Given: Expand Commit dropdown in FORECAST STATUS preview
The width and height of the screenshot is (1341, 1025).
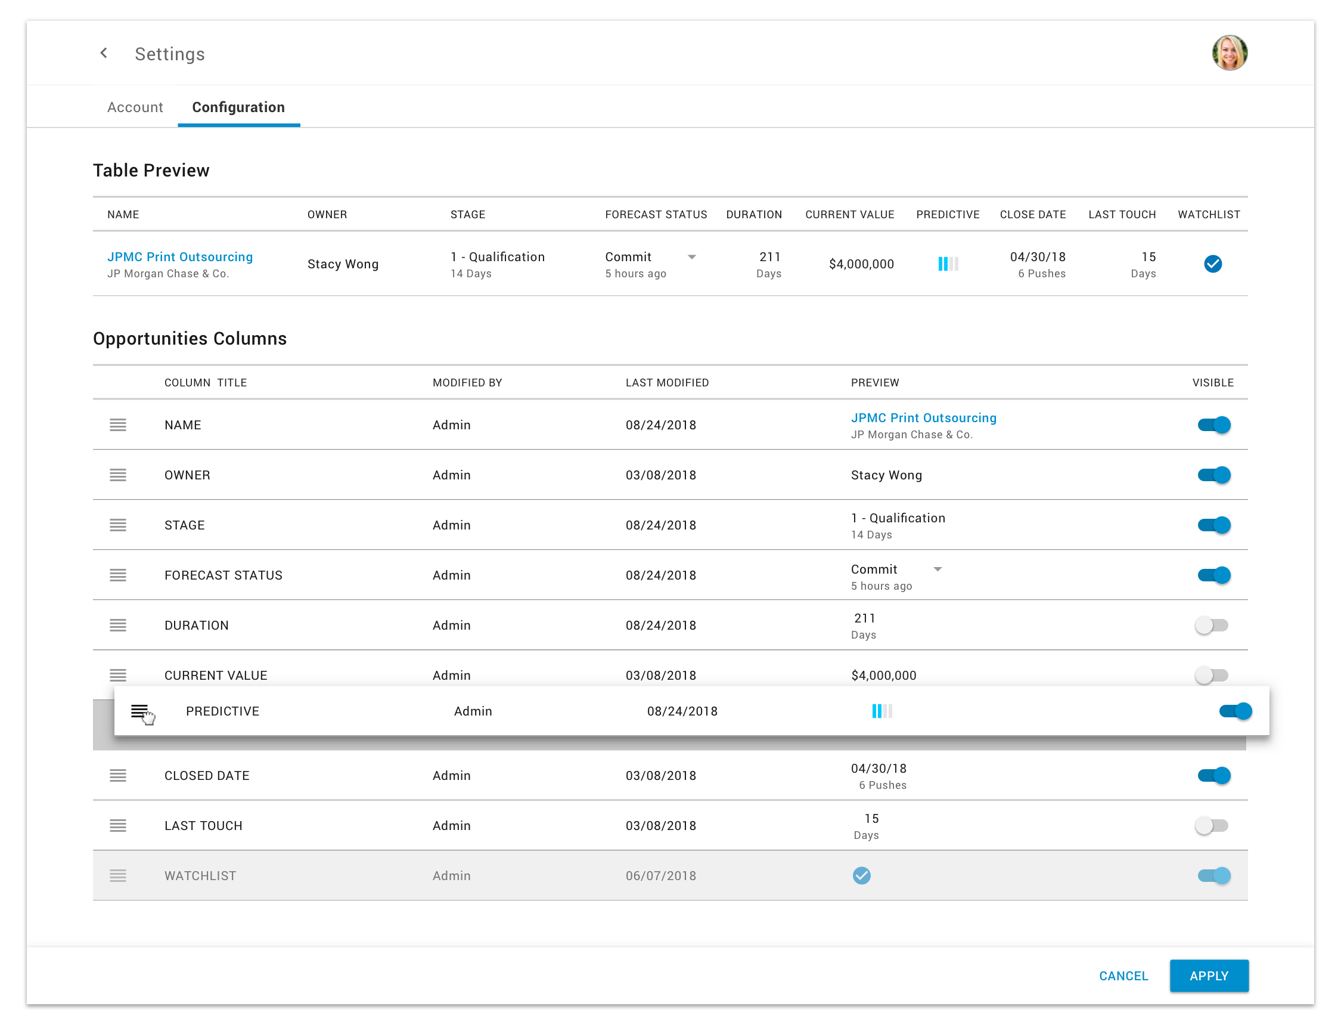Looking at the screenshot, I should pyautogui.click(x=938, y=569).
